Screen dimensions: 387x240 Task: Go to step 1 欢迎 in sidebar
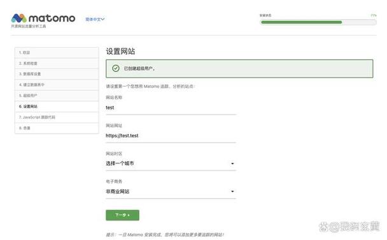[x=57, y=53]
